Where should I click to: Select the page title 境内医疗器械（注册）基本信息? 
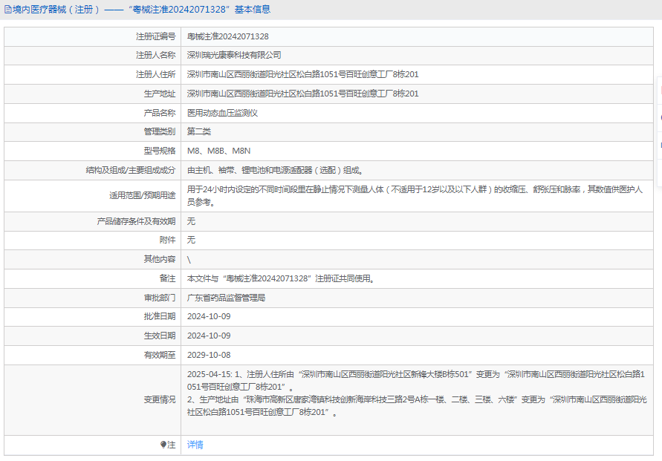[x=141, y=9]
